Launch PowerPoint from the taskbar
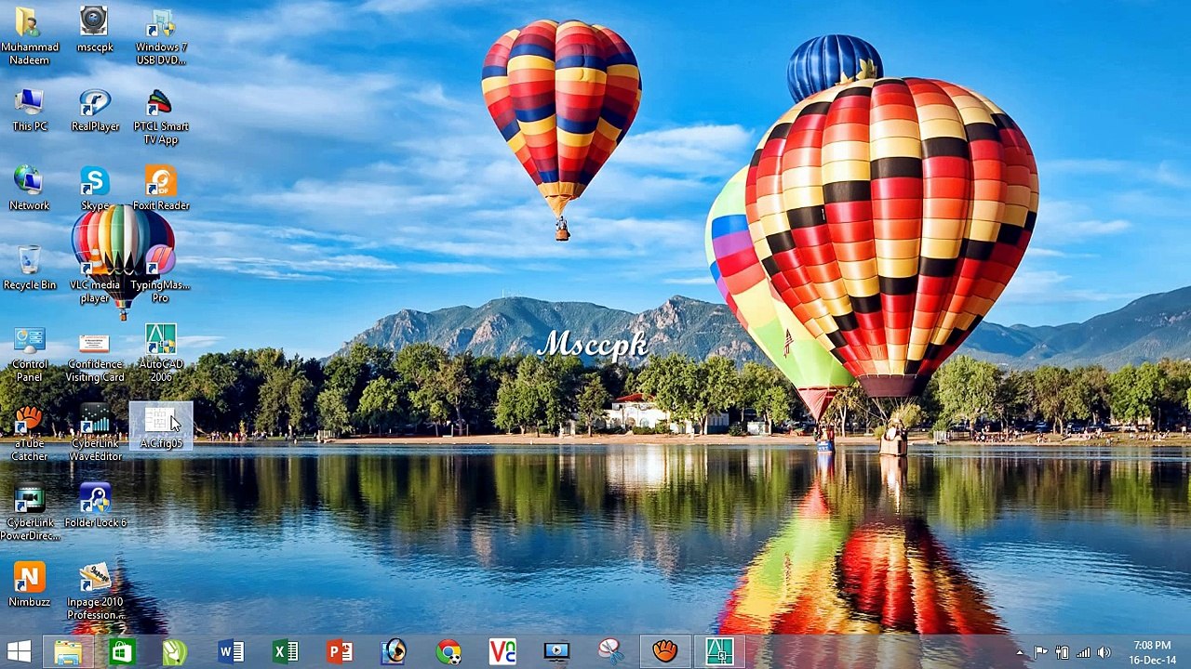1191x669 pixels. pyautogui.click(x=339, y=651)
